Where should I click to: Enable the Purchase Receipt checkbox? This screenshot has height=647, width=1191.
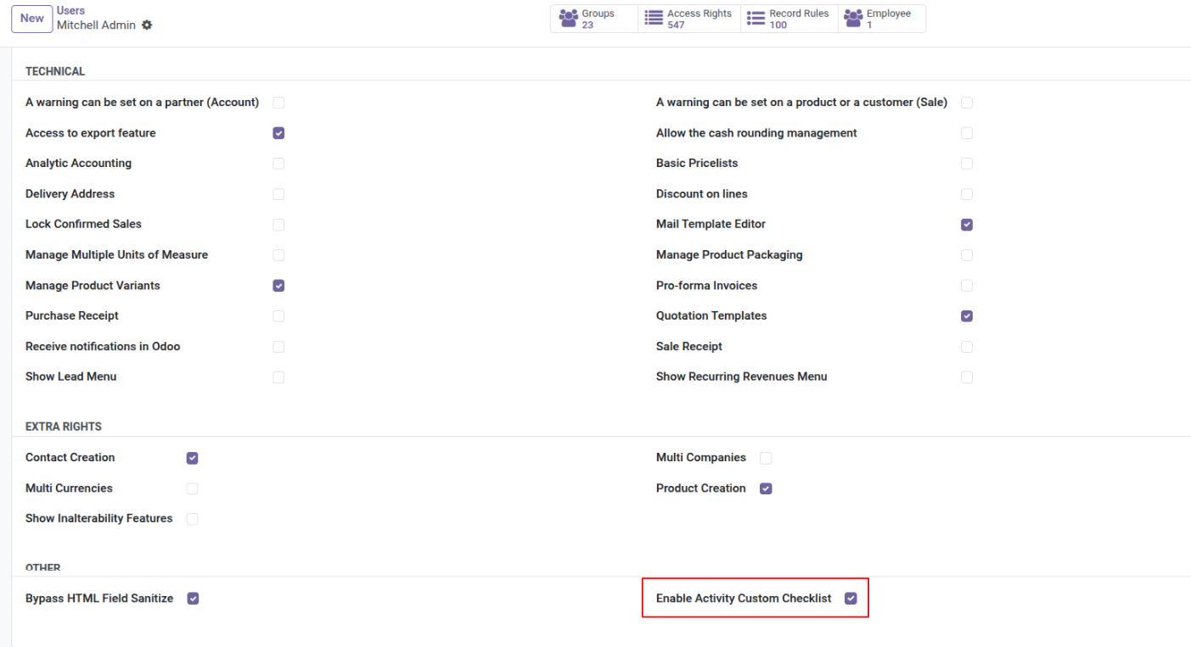(x=278, y=316)
